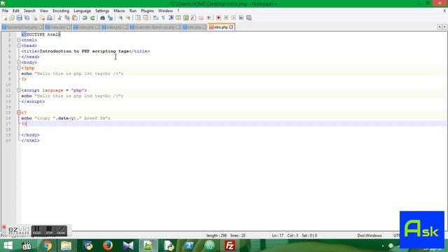Screen dimensions: 448x252
Task: Start macro recording with red record icon
Action: [x=218, y=18]
